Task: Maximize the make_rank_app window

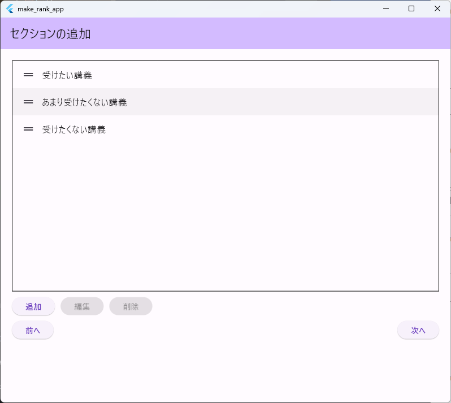Action: coord(411,8)
